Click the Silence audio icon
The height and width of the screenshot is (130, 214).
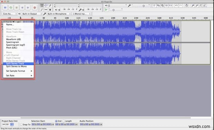click(x=171, y=6)
